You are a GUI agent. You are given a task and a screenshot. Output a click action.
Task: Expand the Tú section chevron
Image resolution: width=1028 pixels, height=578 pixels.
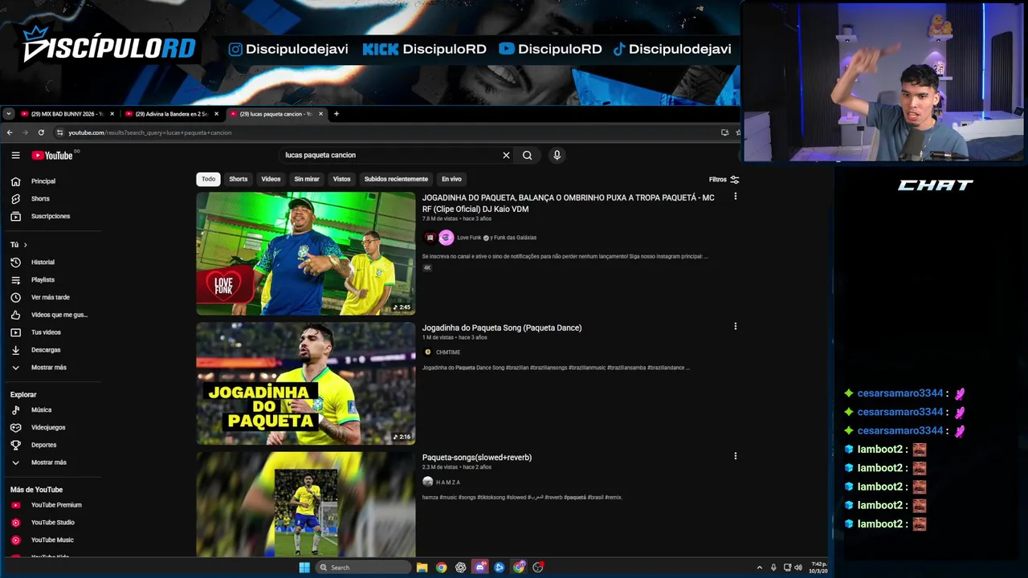coord(25,245)
